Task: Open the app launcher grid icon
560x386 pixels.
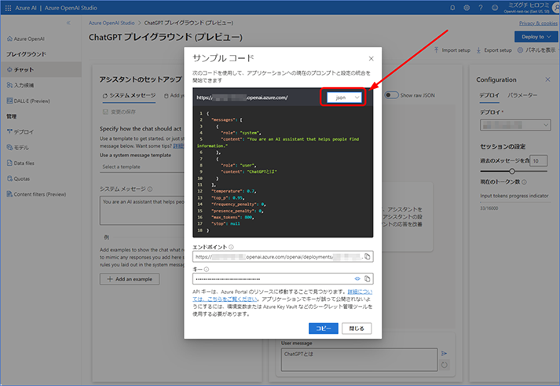Action: [x=8, y=8]
